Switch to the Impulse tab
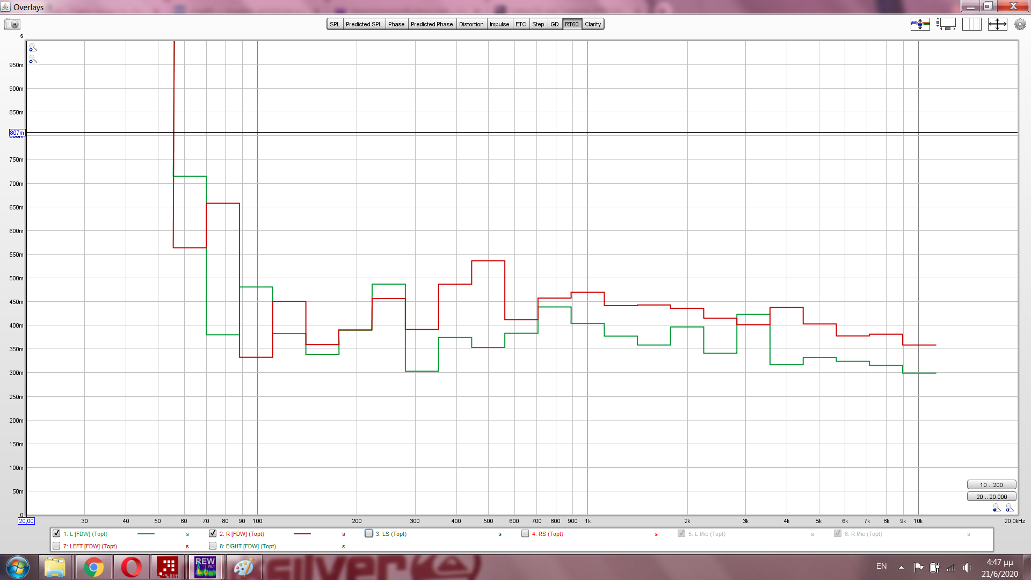1031x580 pixels. point(499,24)
